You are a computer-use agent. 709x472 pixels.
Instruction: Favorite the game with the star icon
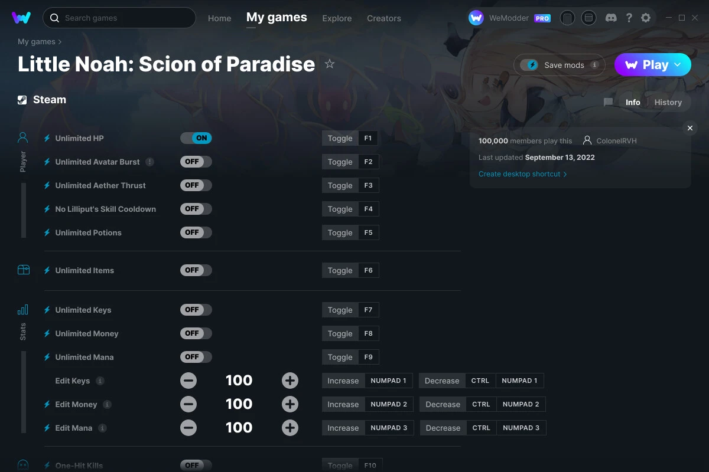[x=330, y=64]
